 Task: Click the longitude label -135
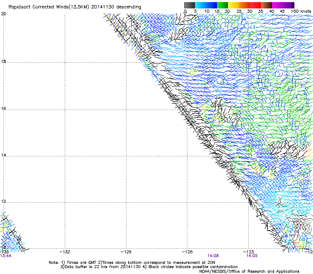tap(4, 252)
